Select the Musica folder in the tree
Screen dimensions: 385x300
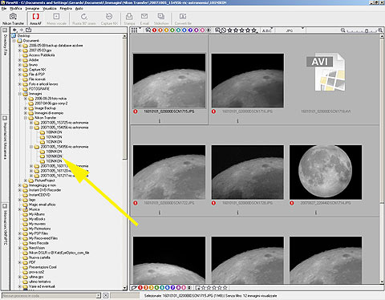[x=34, y=209]
